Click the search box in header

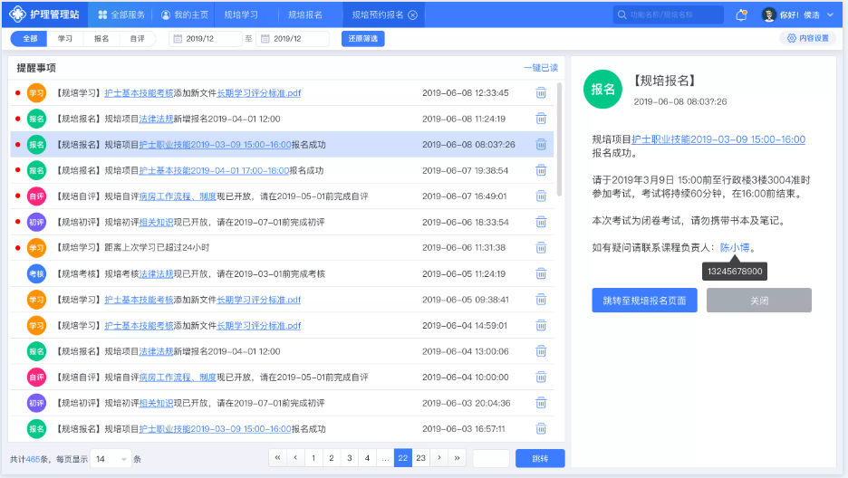pos(669,14)
